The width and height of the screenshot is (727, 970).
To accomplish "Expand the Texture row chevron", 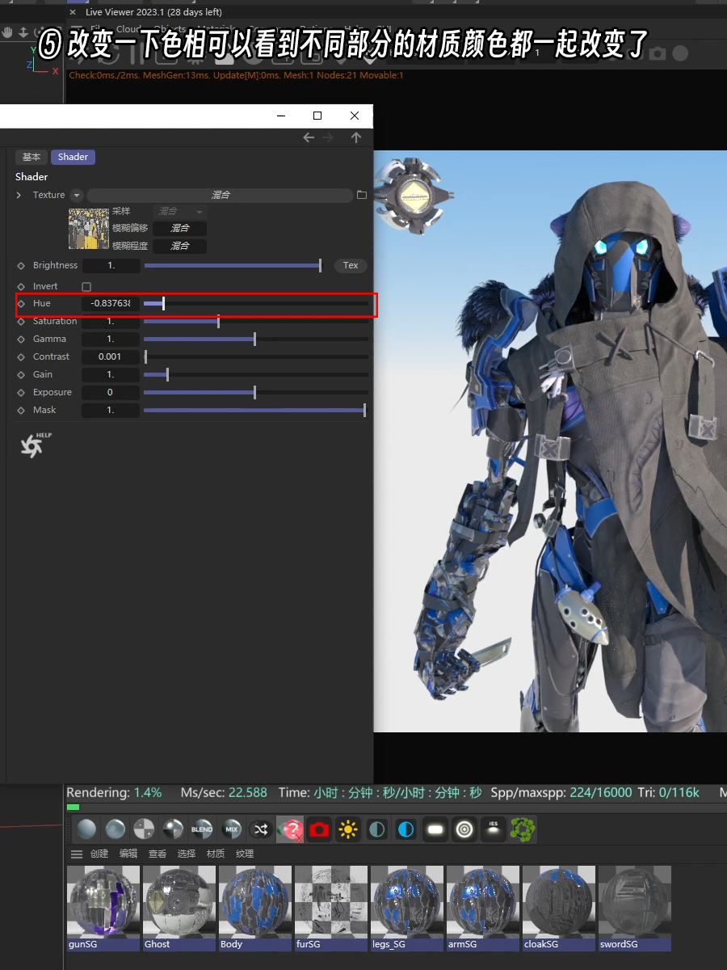I will pyautogui.click(x=19, y=196).
